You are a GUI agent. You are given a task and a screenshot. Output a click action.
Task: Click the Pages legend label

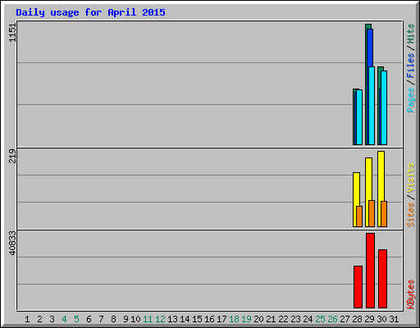pyautogui.click(x=411, y=100)
